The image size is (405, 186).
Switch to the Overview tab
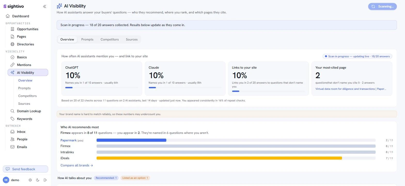tap(67, 39)
